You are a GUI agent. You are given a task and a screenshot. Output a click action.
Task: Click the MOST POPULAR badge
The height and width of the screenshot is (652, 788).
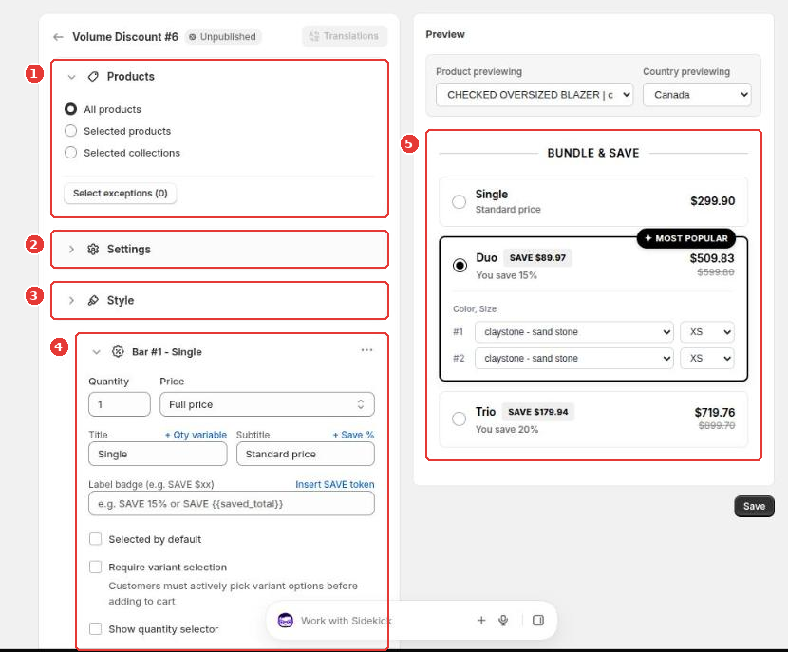coord(686,238)
